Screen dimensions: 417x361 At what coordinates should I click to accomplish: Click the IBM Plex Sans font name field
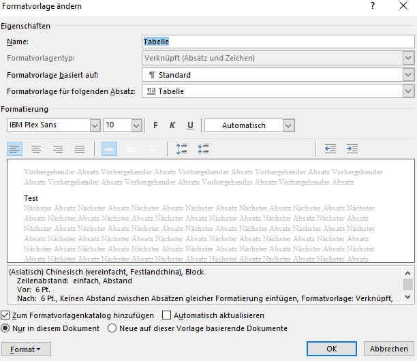[x=48, y=125]
